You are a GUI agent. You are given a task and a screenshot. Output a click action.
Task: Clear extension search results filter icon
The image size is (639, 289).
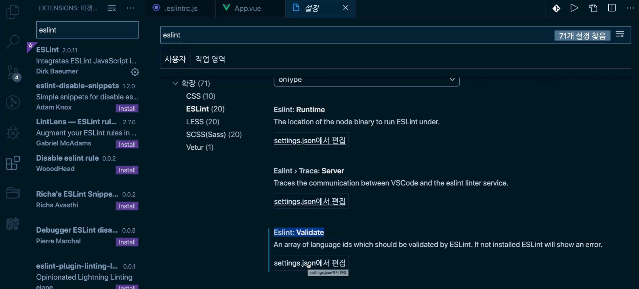click(x=112, y=8)
